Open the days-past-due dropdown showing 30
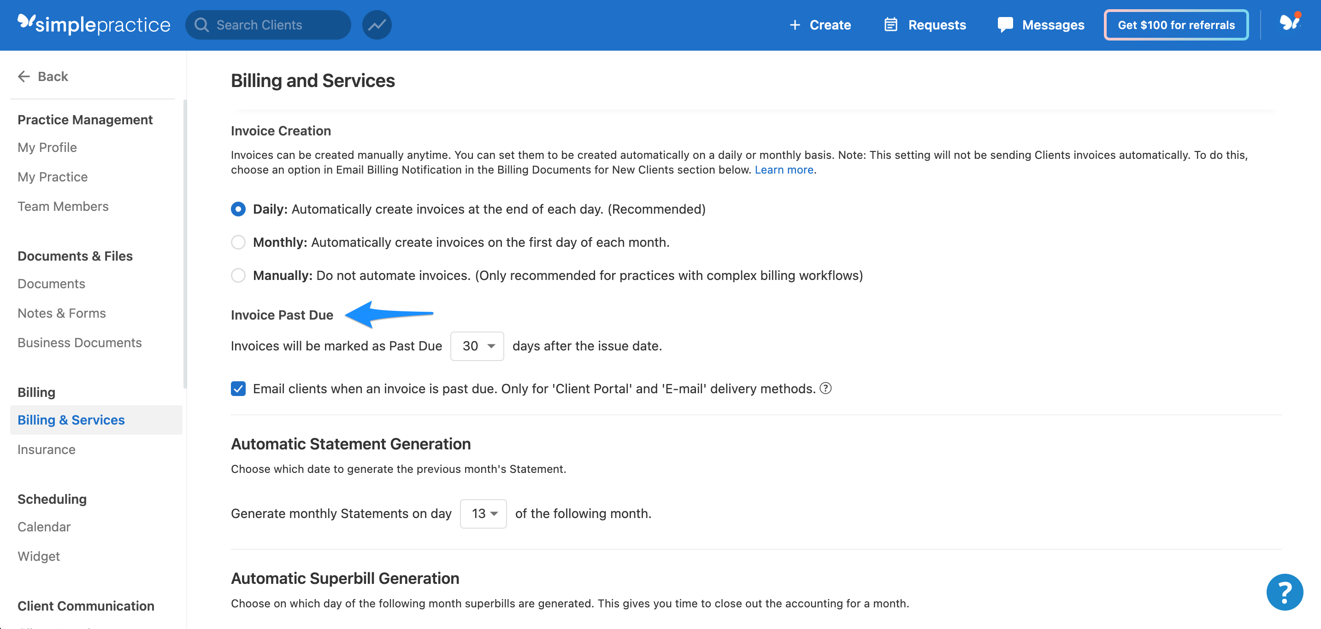This screenshot has height=629, width=1321. (x=477, y=346)
